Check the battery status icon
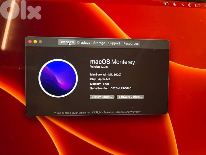This screenshot has width=206, height=155. (198, 5)
